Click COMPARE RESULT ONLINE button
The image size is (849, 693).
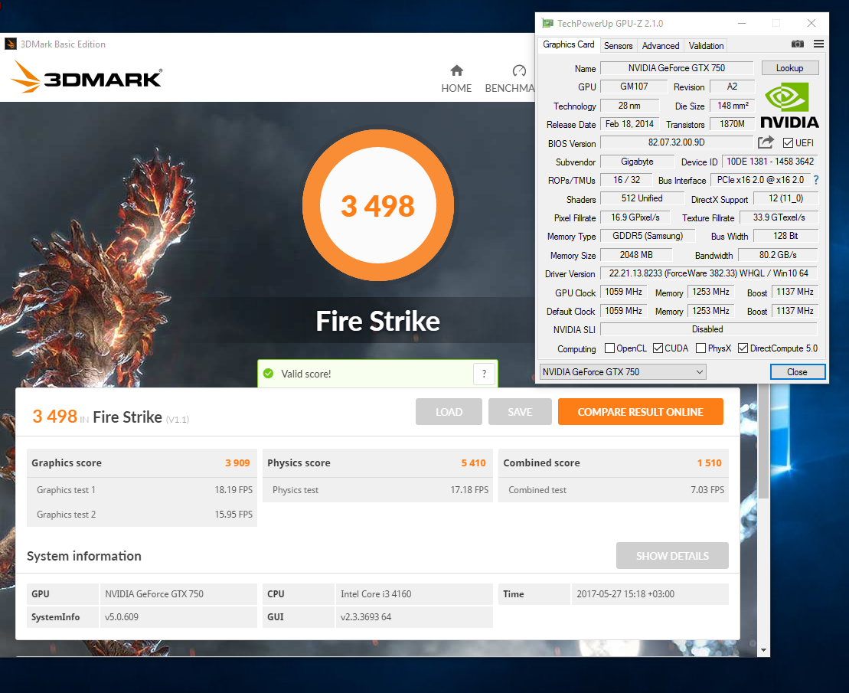coord(641,412)
